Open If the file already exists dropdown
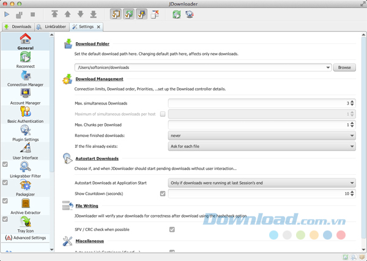 pyautogui.click(x=262, y=146)
